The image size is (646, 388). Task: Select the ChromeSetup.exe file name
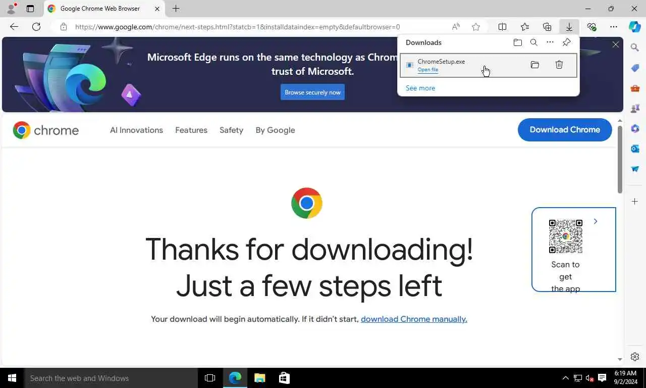tap(441, 62)
